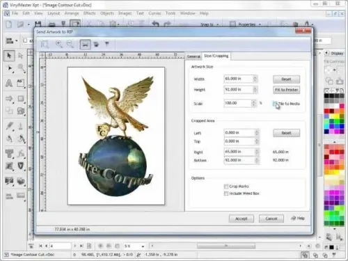Viewport: 348px width, 261px height.
Task: Click the Cancel button
Action: pos(271,219)
